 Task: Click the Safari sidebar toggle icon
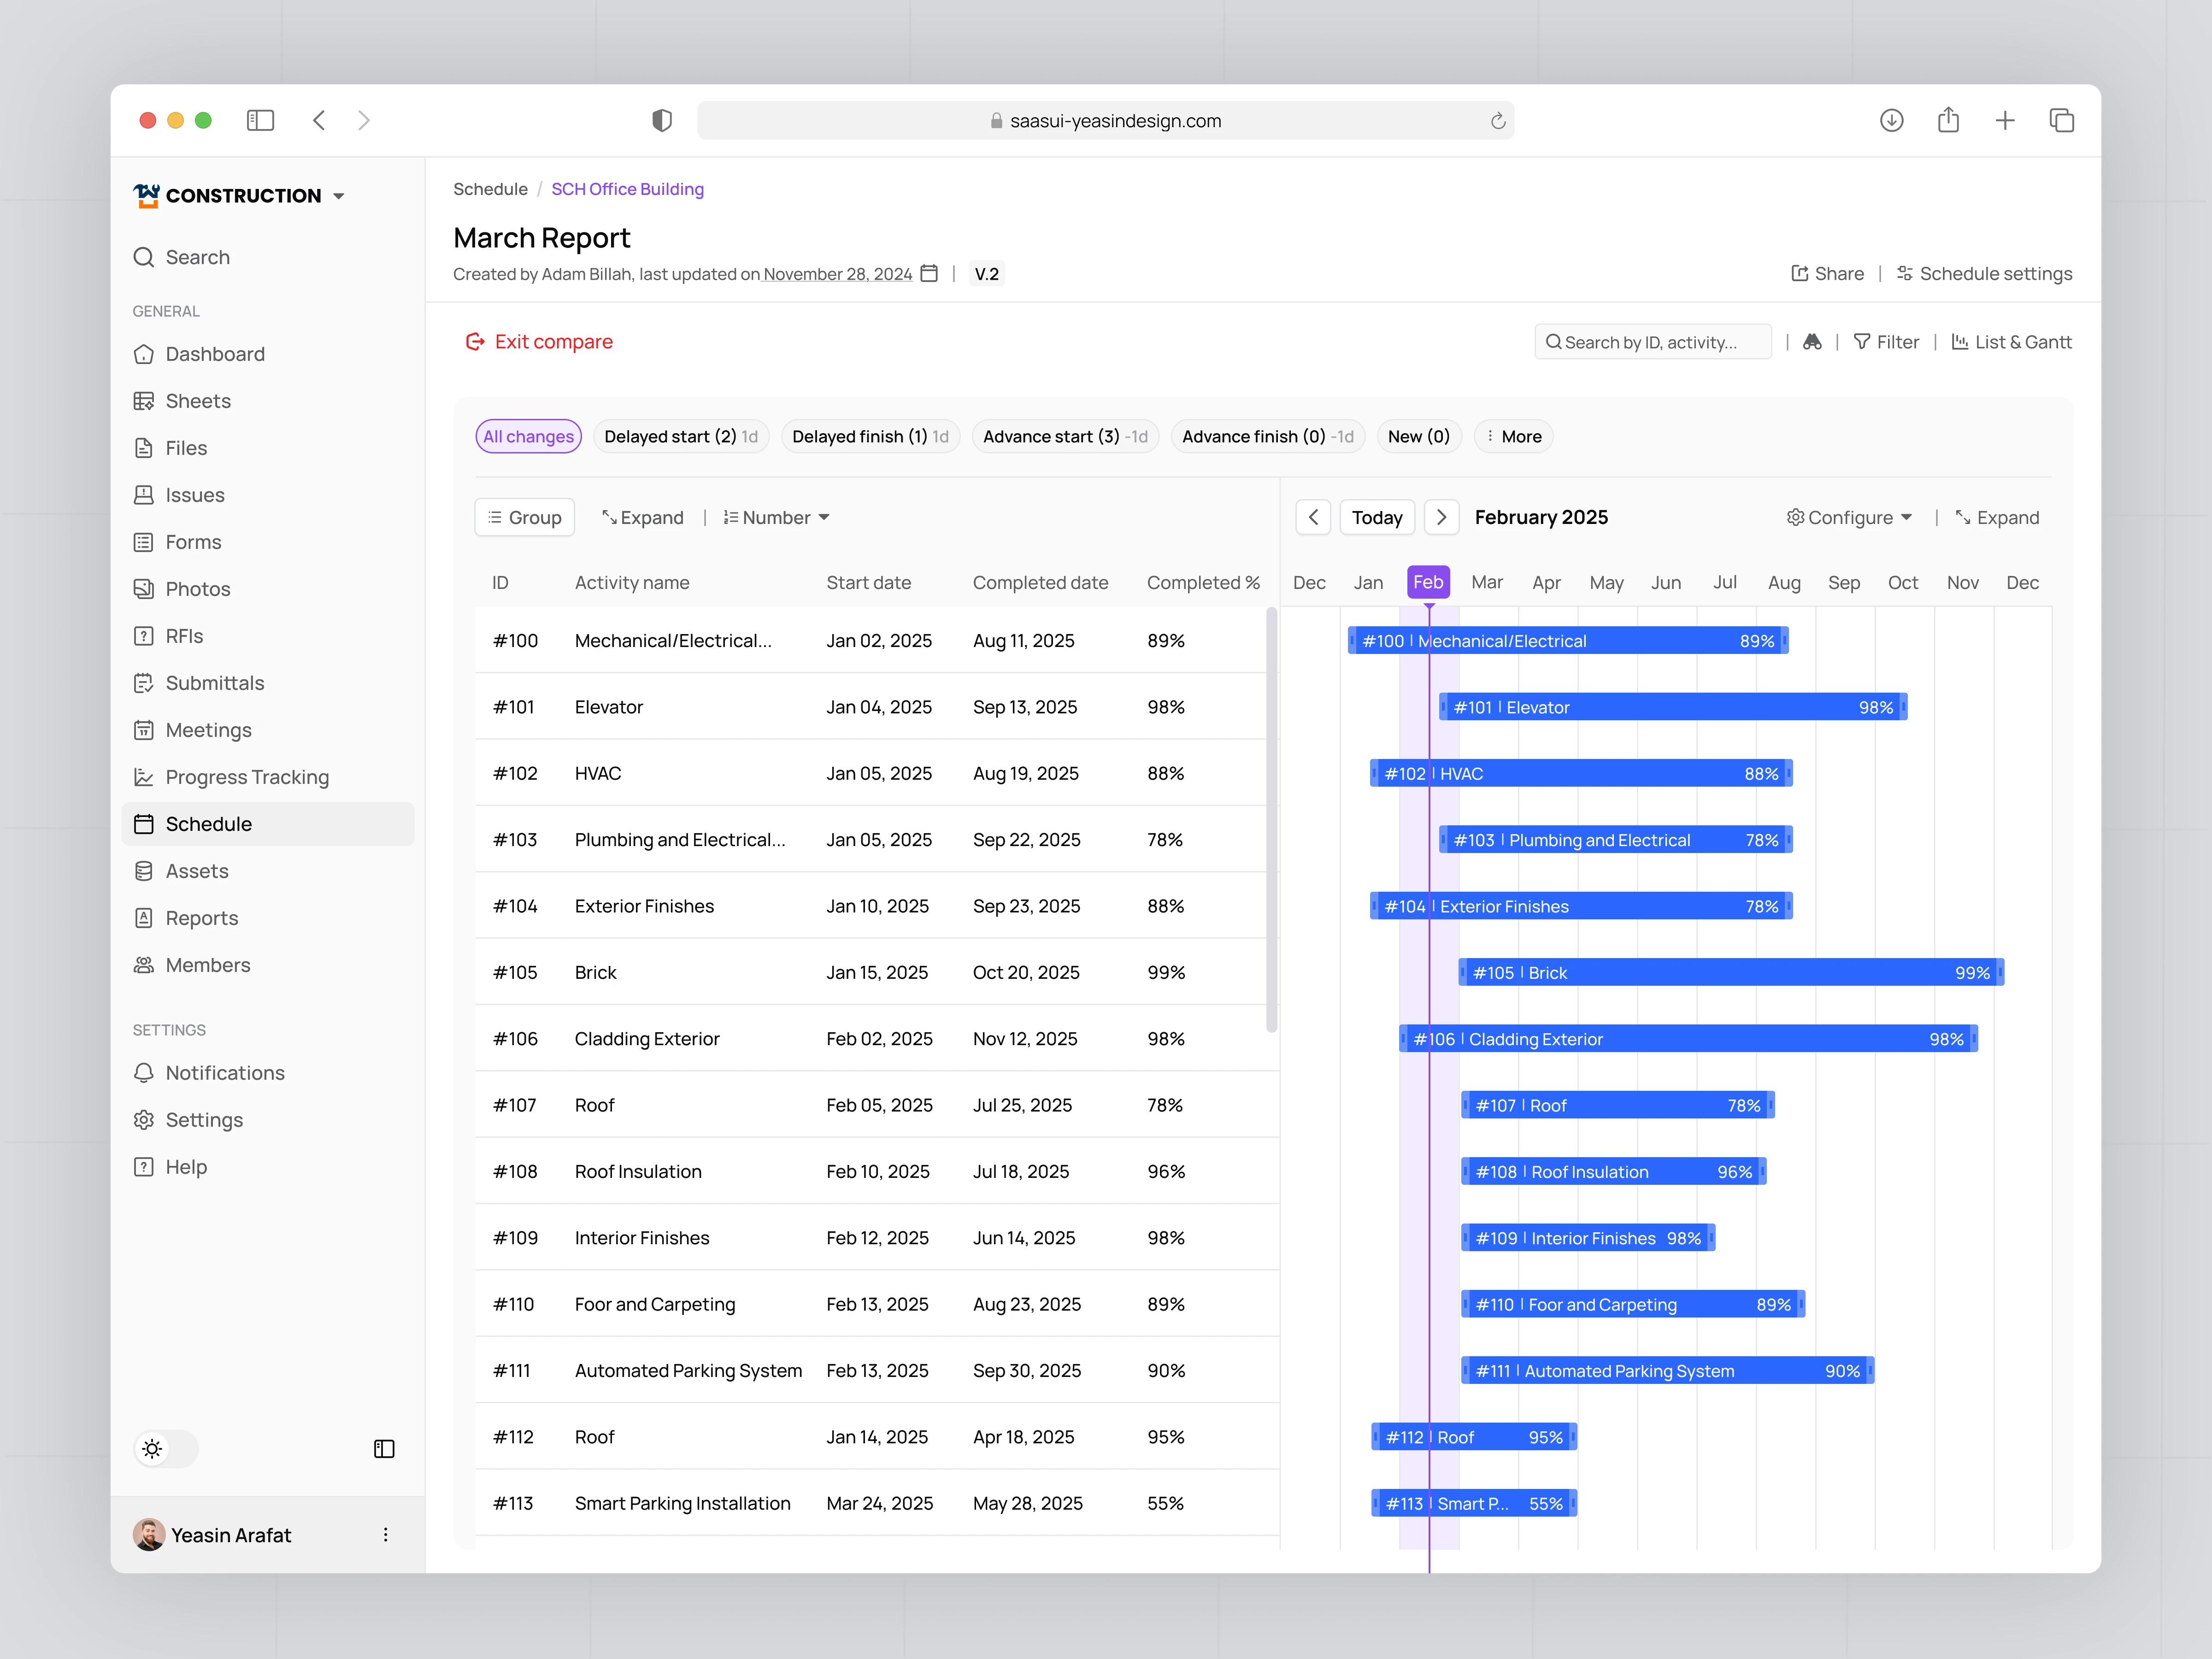click(260, 120)
